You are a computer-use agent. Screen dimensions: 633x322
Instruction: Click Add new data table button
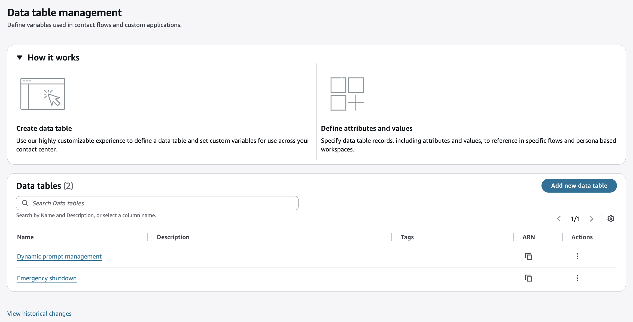(579, 186)
